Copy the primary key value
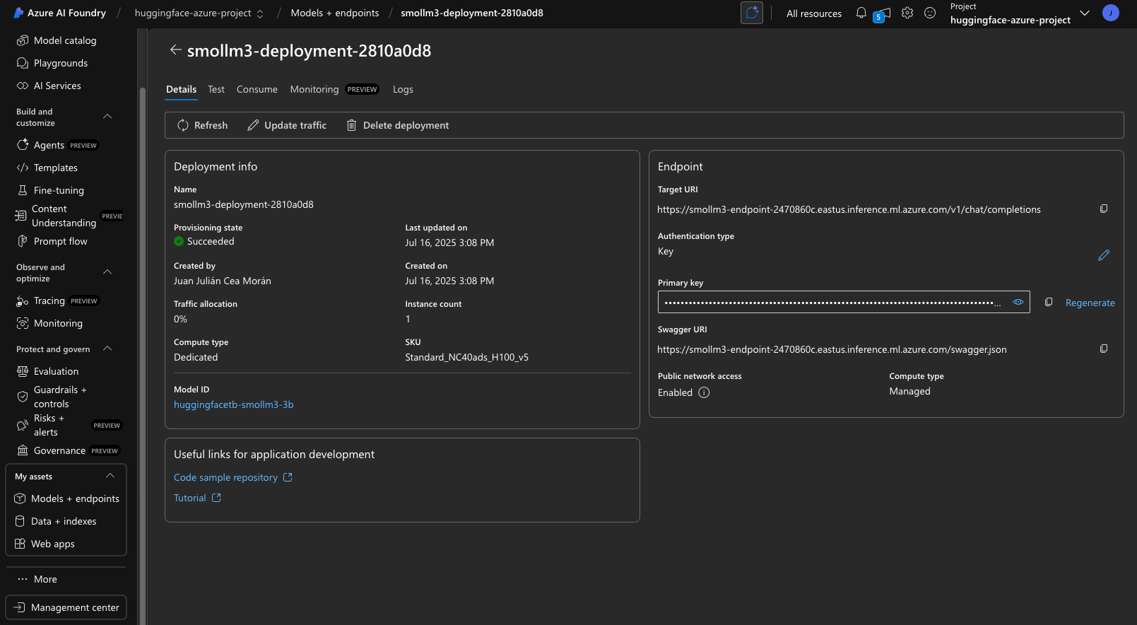This screenshot has width=1137, height=625. point(1049,302)
